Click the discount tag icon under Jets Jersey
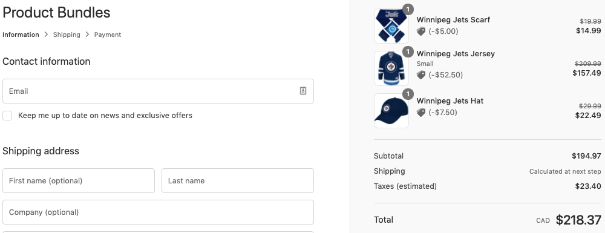605x233 pixels. [421, 75]
